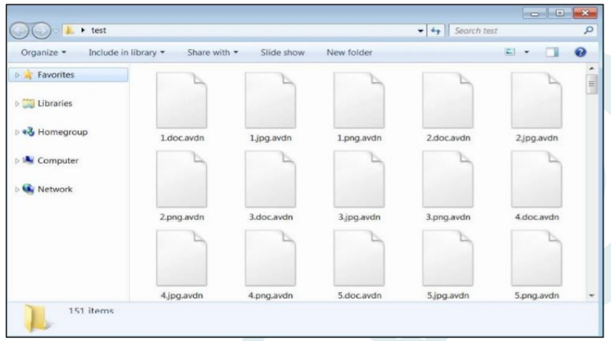This screenshot has width=611, height=341.
Task: Select file icon 1.png.avdn
Action: coord(359,101)
